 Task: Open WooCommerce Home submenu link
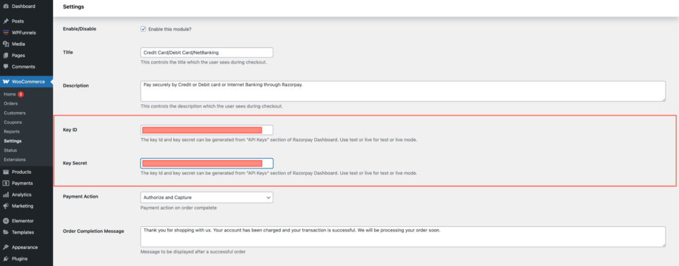[9, 94]
